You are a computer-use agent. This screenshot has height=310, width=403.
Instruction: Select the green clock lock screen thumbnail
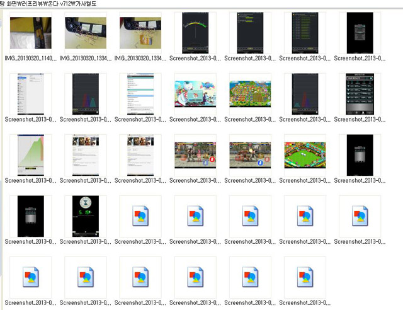coord(86,216)
